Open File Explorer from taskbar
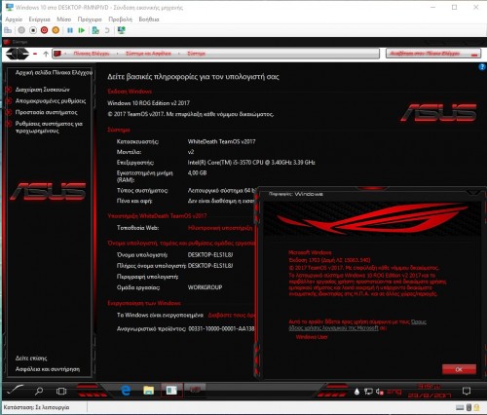 pyautogui.click(x=148, y=391)
